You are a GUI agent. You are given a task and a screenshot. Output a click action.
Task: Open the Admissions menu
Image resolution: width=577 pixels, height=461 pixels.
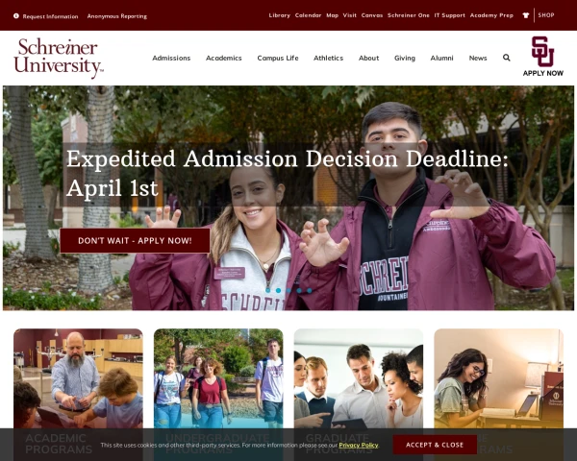point(171,58)
